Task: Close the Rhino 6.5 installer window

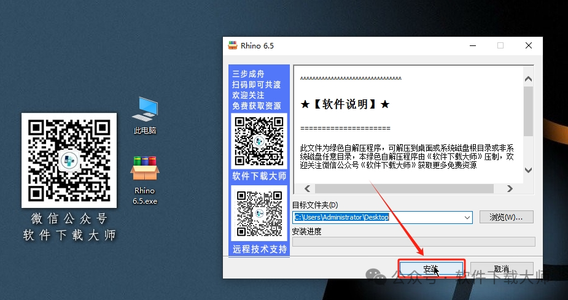Action: point(529,45)
